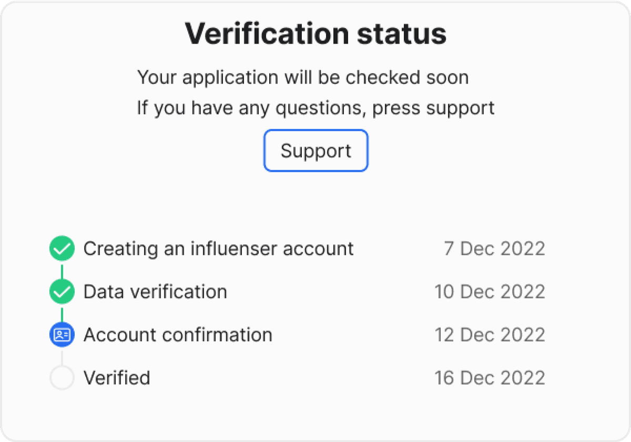Click the 7 Dec 2022 date
The width and height of the screenshot is (631, 442).
pos(494,248)
